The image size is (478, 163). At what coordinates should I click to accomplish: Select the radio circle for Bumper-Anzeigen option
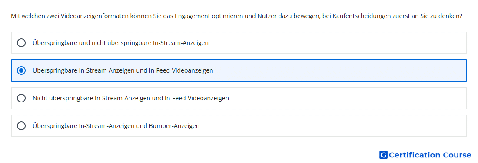(x=21, y=126)
